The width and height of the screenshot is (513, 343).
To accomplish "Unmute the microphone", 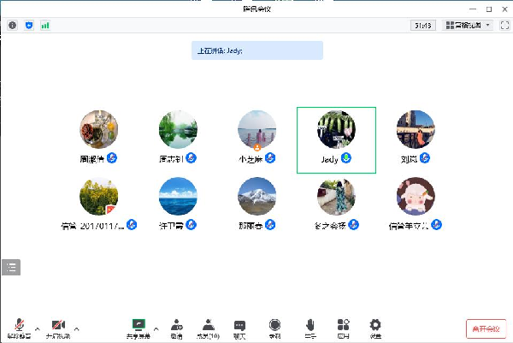I will tap(19, 327).
